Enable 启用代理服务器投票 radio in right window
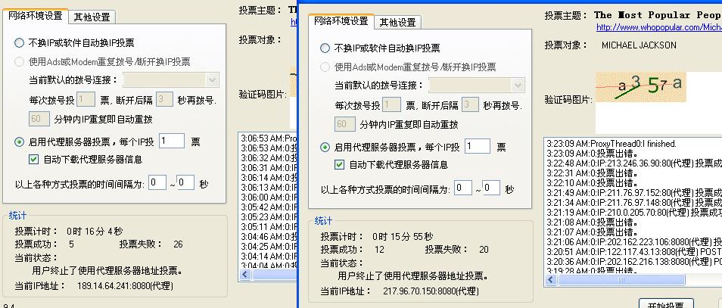Screen dimensions: 722x308 (325, 147)
